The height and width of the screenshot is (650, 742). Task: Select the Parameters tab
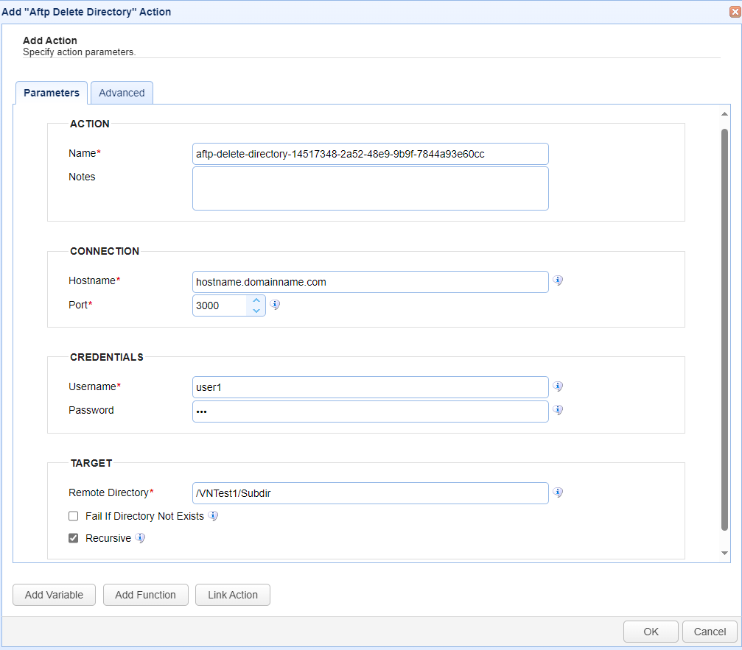click(x=51, y=93)
